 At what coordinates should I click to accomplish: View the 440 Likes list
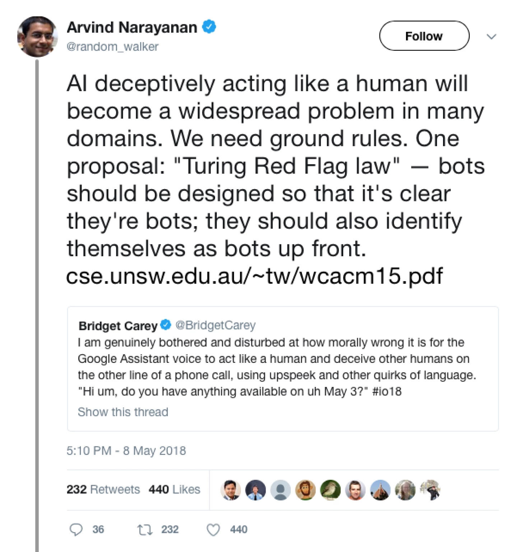tap(174, 489)
